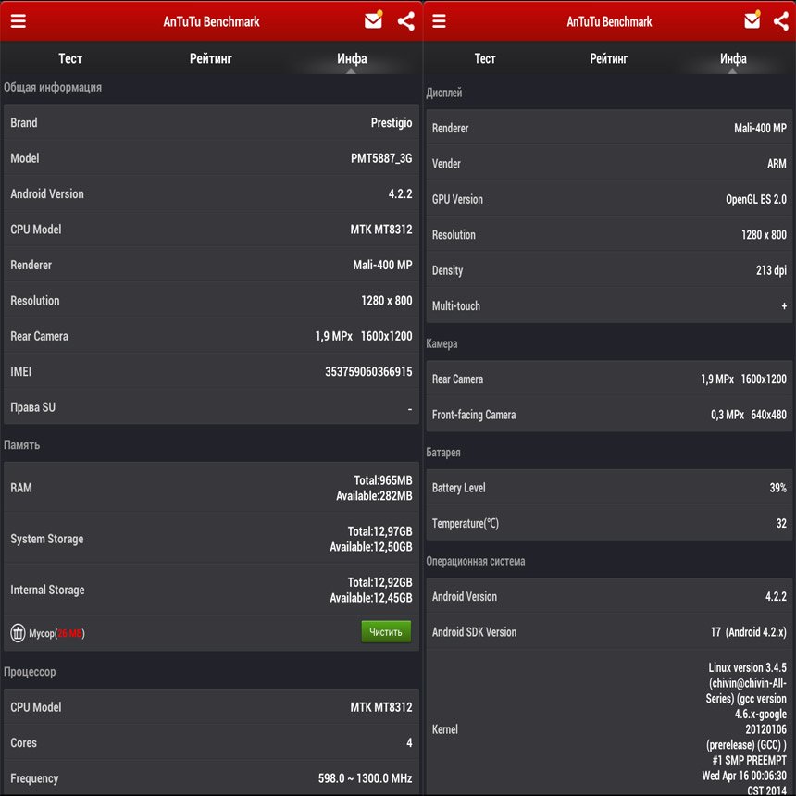The image size is (796, 796).
Task: Tap trash bin icon next to Мусор
Action: (x=18, y=633)
